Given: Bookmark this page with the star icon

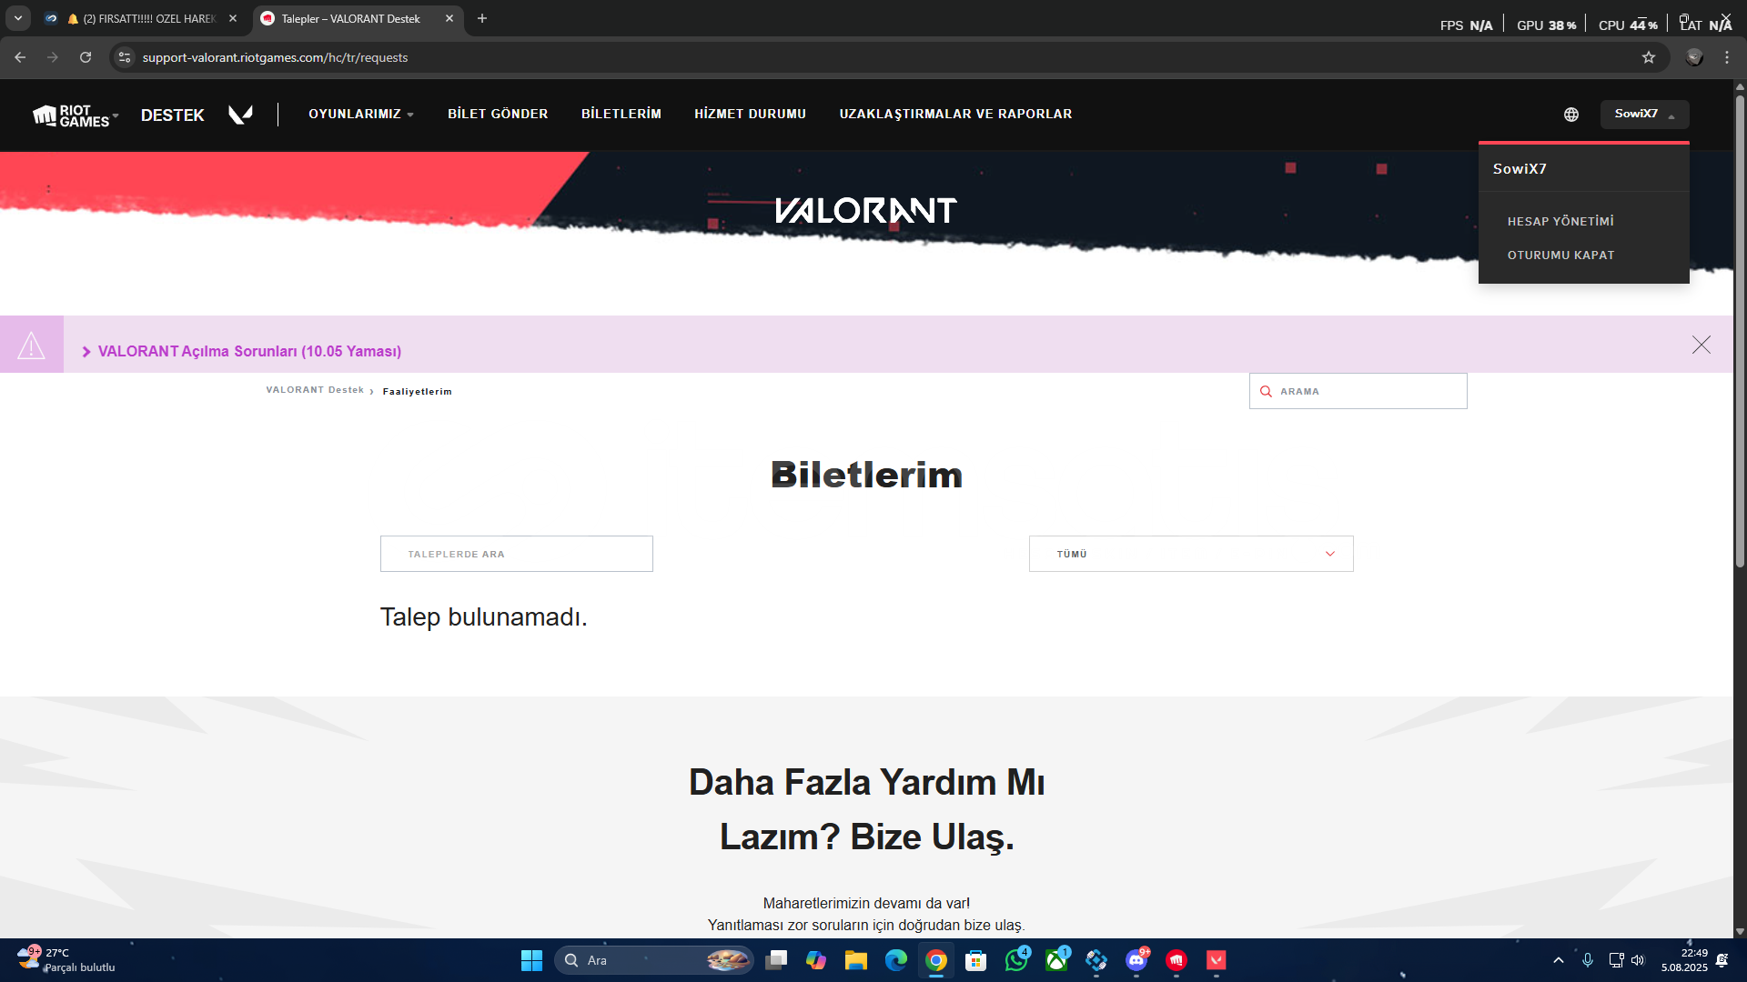Looking at the screenshot, I should coord(1649,57).
